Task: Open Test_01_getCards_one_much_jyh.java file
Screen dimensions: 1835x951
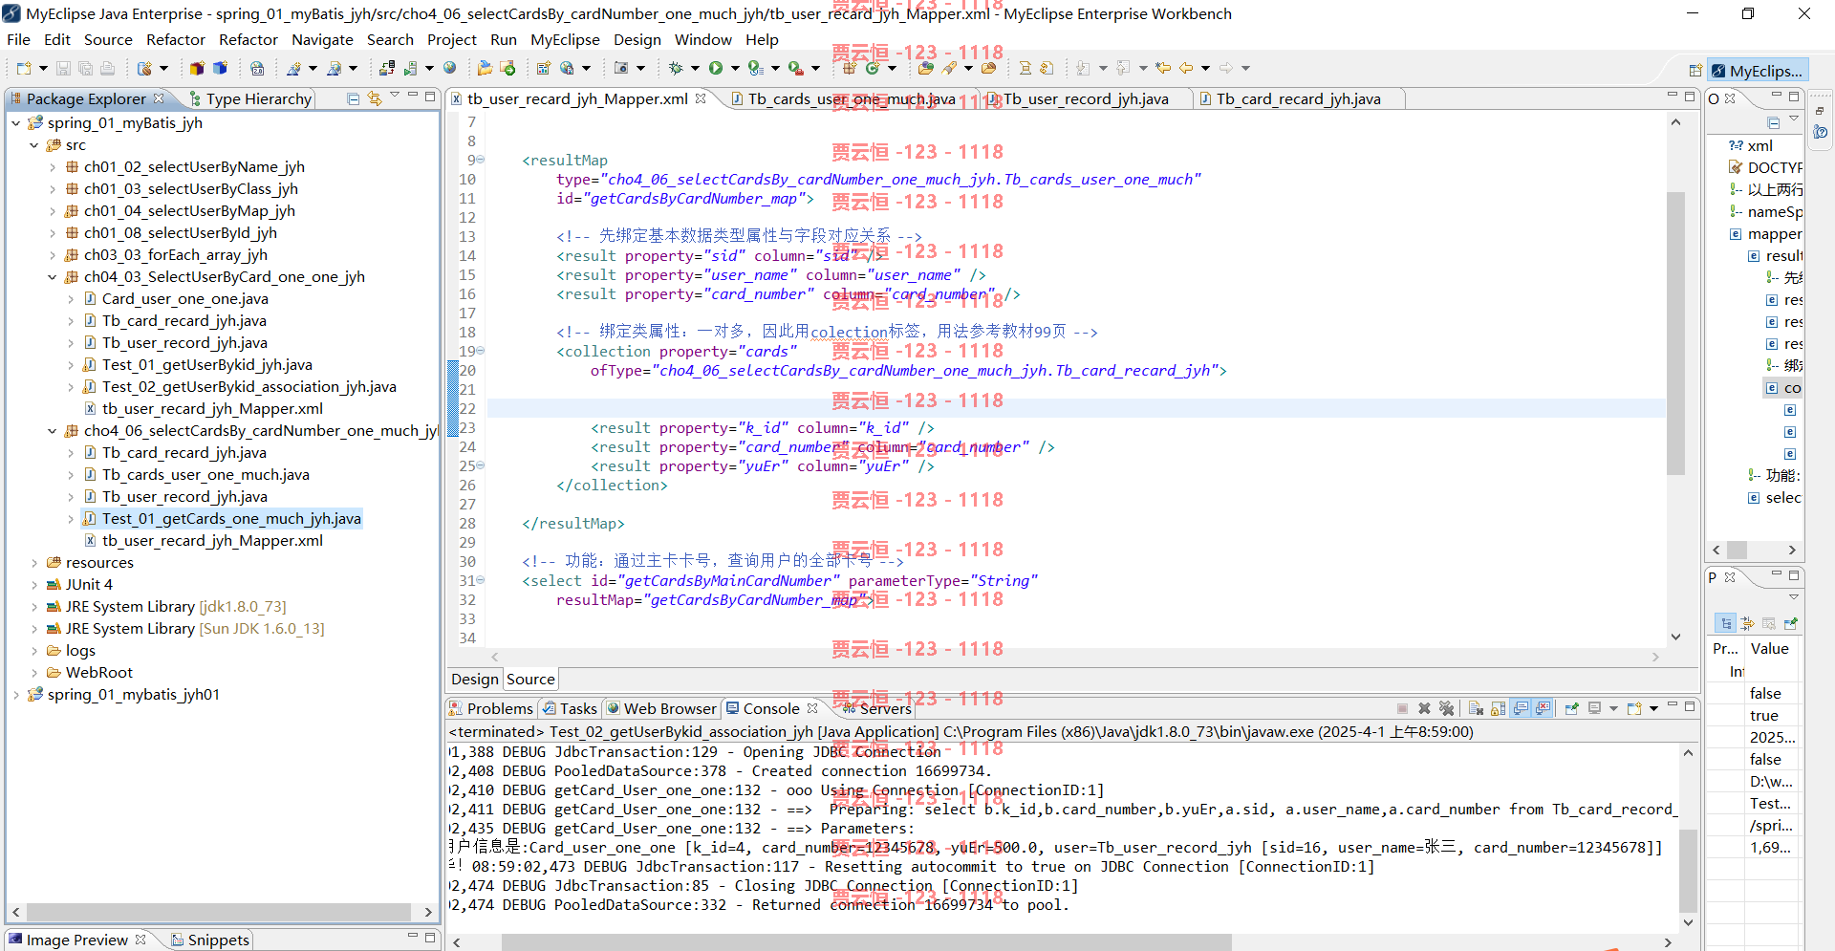Action: [231, 519]
